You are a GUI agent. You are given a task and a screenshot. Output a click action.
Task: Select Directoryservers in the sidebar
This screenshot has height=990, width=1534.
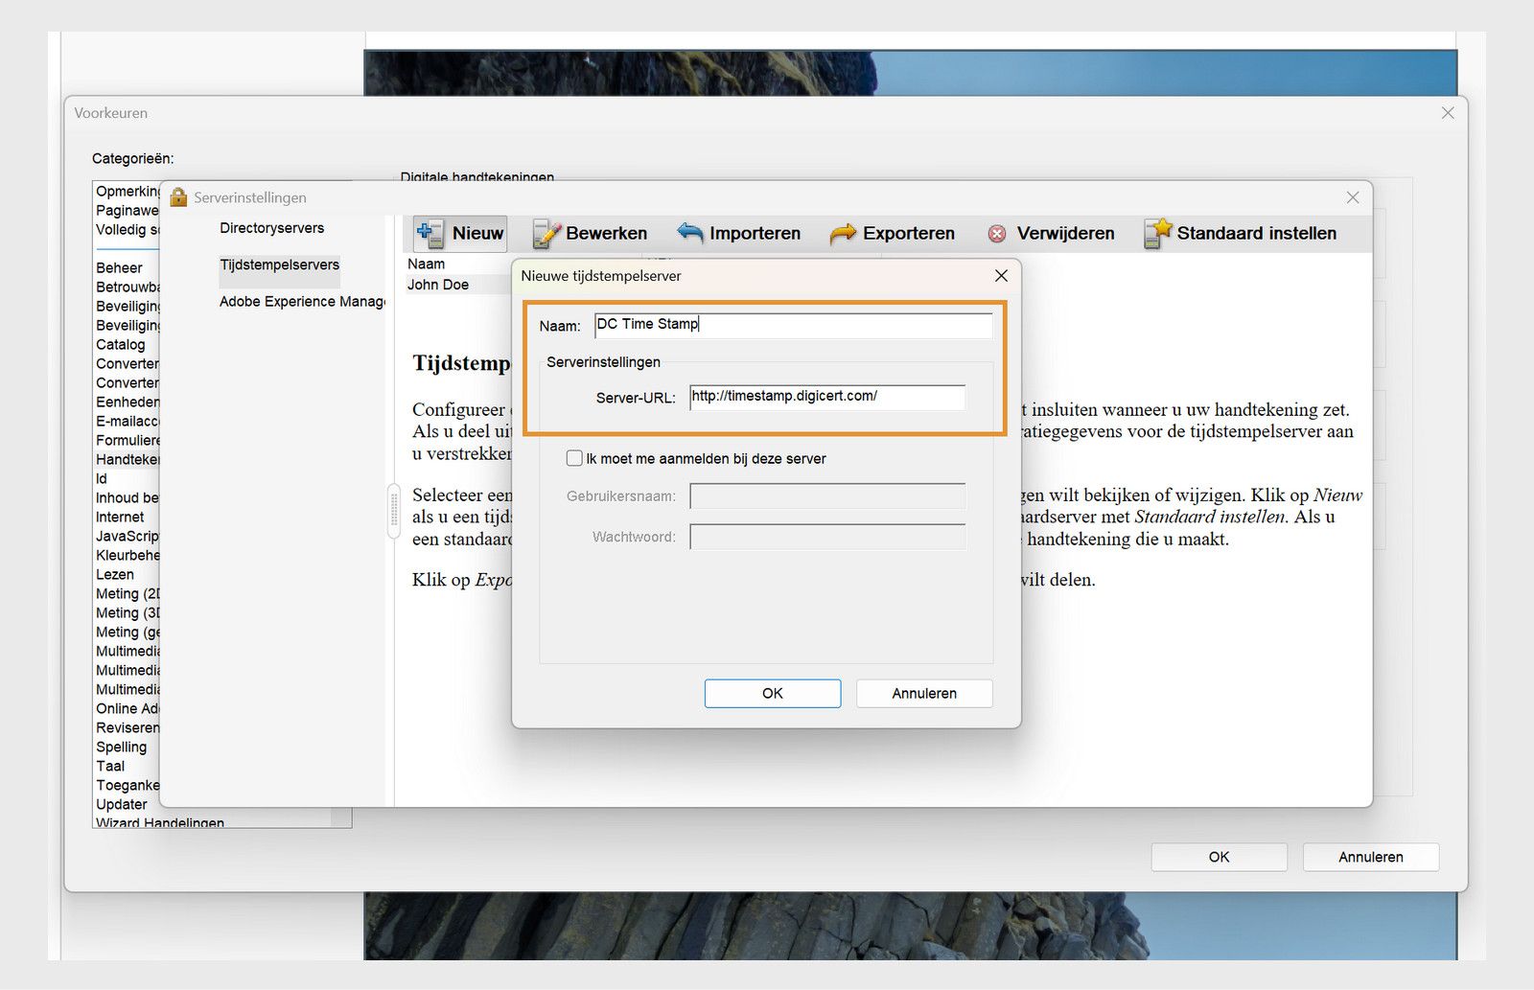click(271, 228)
